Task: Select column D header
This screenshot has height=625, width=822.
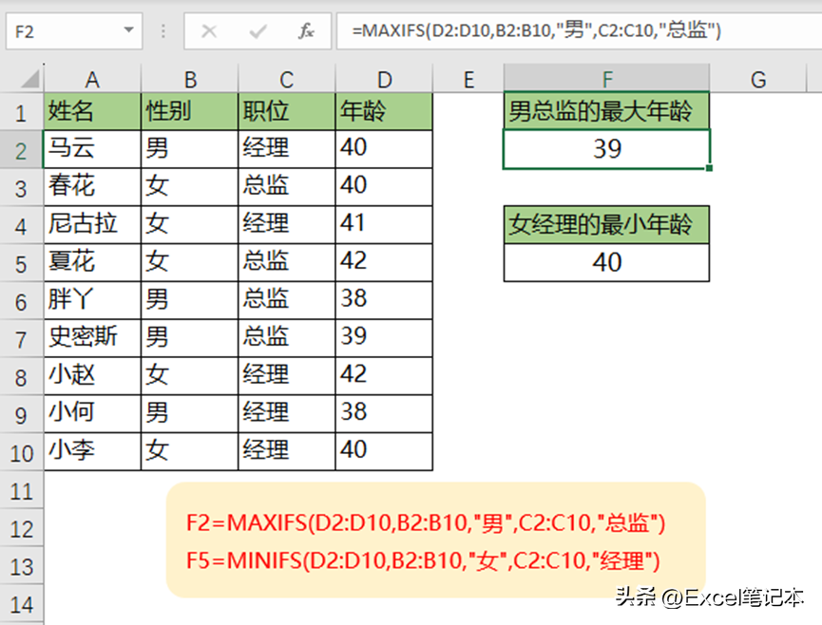Action: click(x=384, y=79)
